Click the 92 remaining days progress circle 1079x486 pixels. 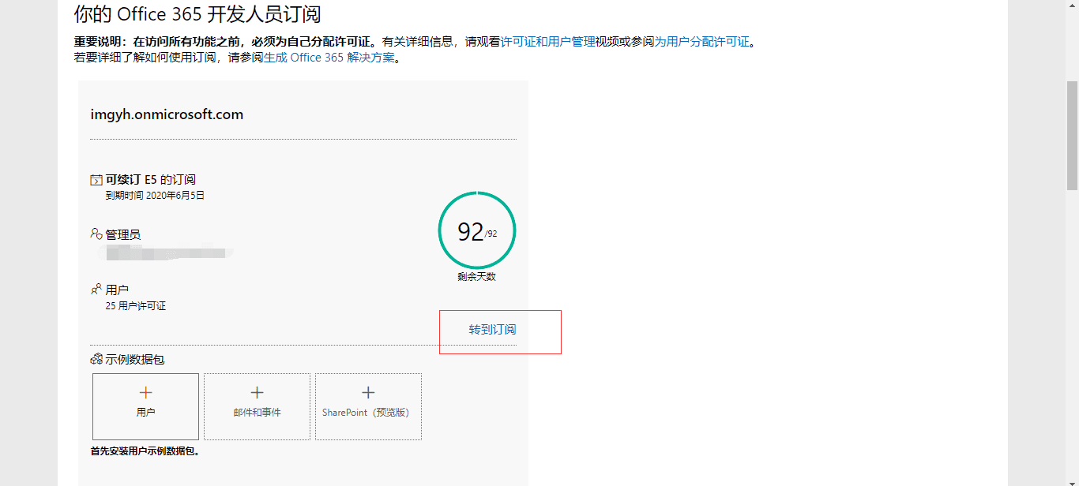(477, 230)
